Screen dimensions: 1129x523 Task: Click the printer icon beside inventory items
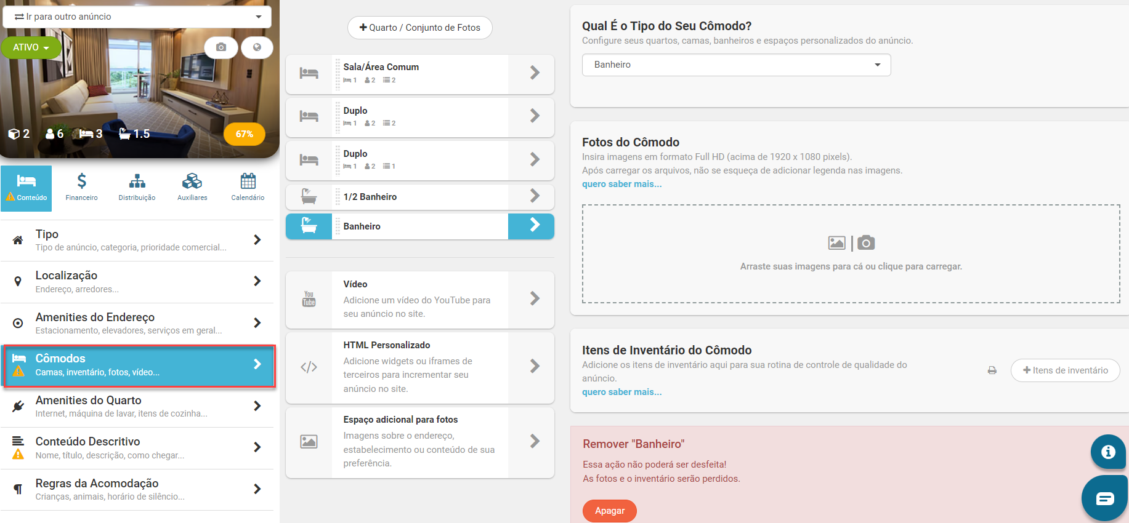(x=992, y=370)
